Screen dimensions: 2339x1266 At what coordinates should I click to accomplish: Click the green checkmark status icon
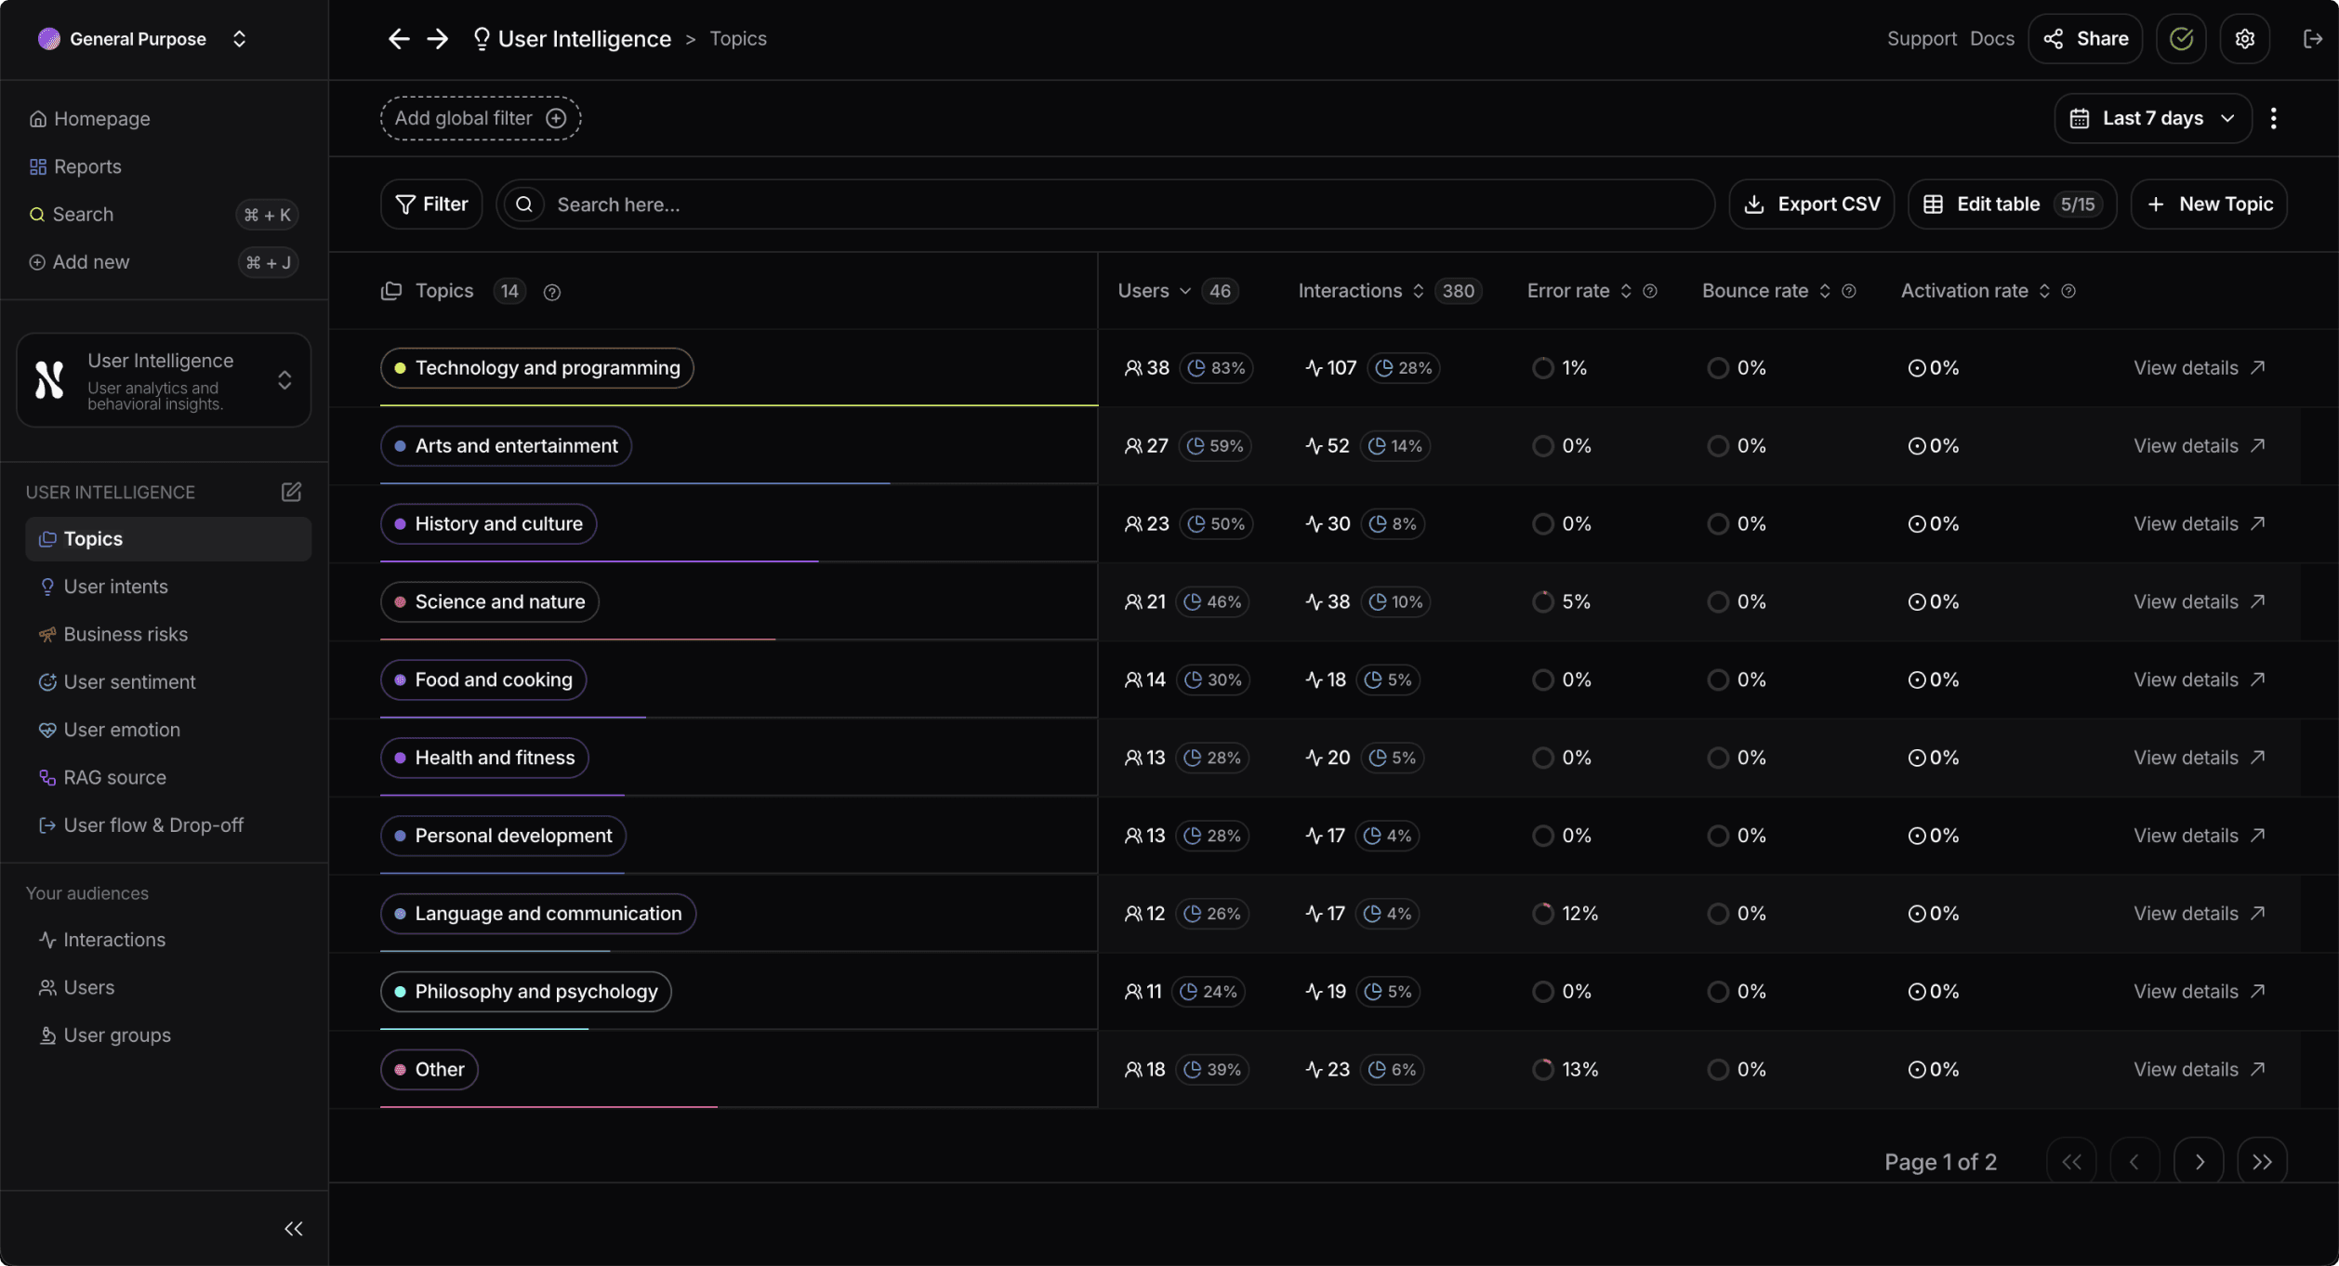pos(2181,39)
